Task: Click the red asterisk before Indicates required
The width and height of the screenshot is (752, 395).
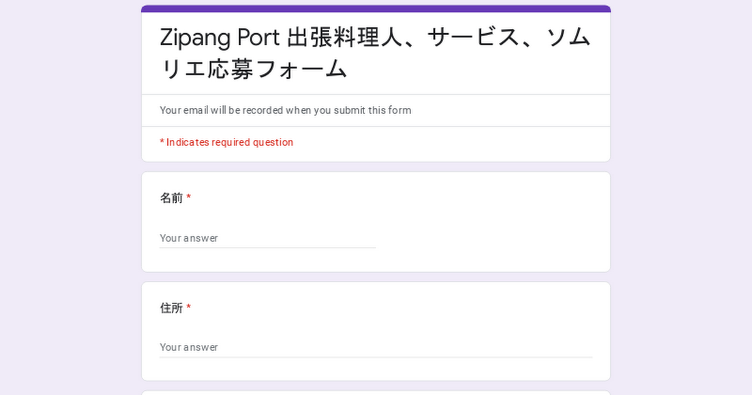Action: [x=162, y=142]
